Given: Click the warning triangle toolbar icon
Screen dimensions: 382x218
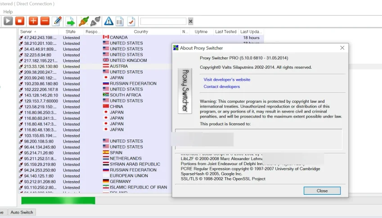Looking at the screenshot, I should click(x=108, y=22).
